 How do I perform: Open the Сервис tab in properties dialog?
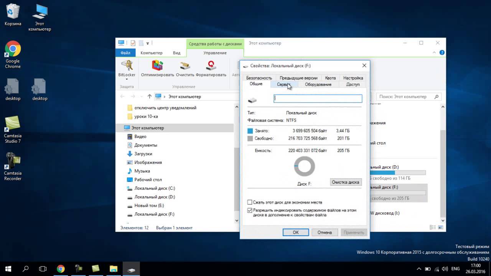284,84
